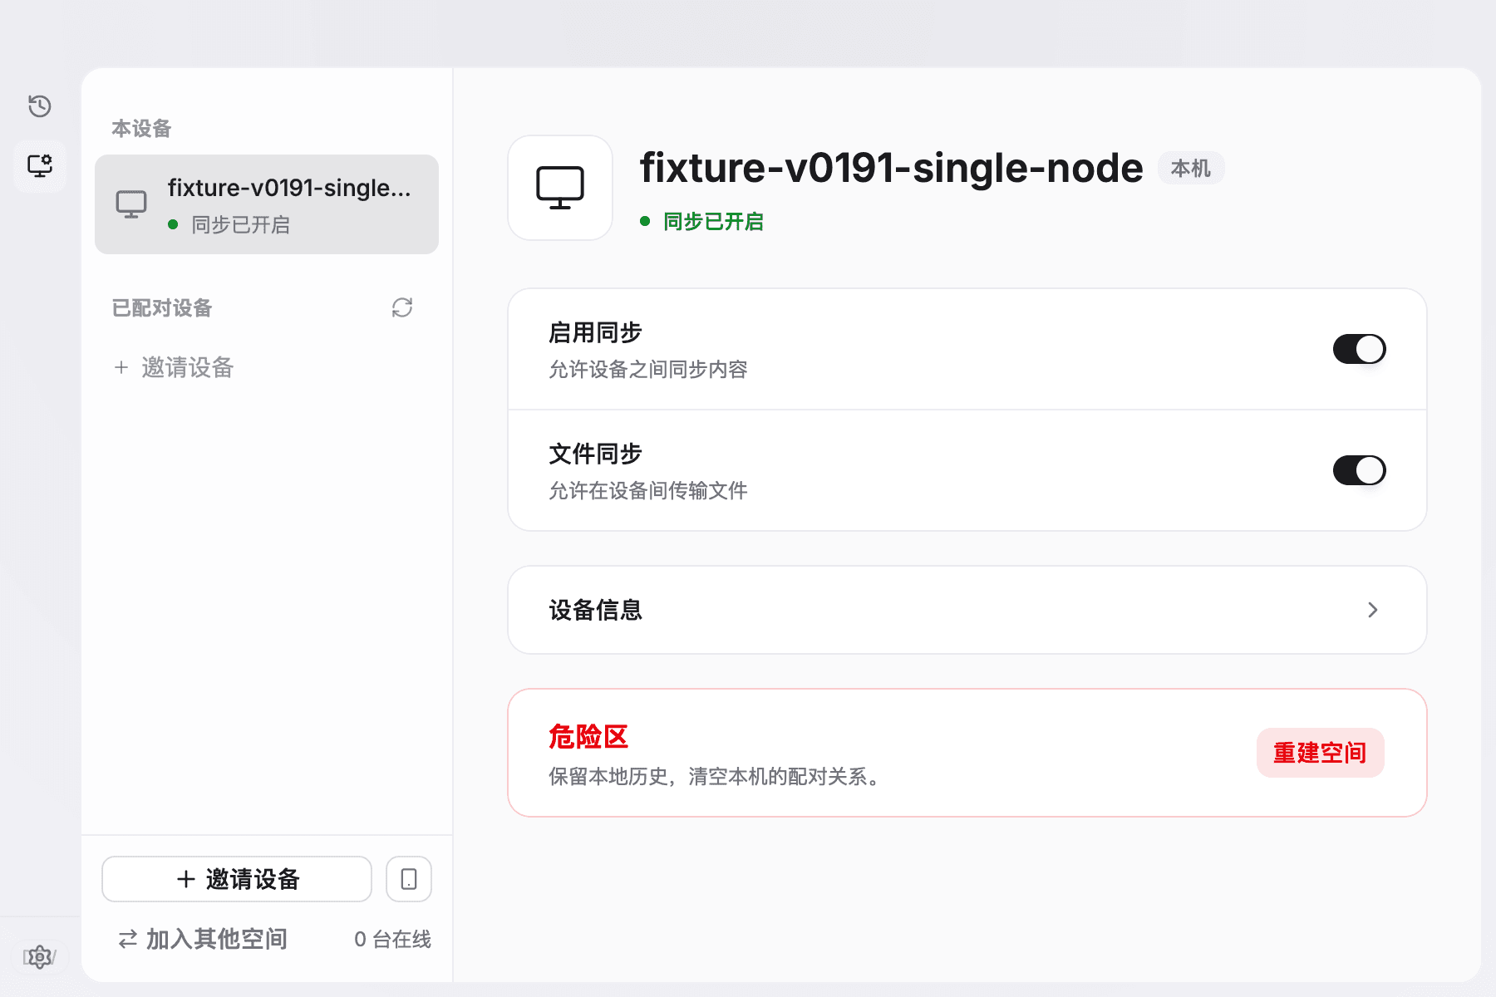Viewport: 1496px width, 997px height.
Task: Open the history clock icon in sidebar
Action: [x=40, y=106]
